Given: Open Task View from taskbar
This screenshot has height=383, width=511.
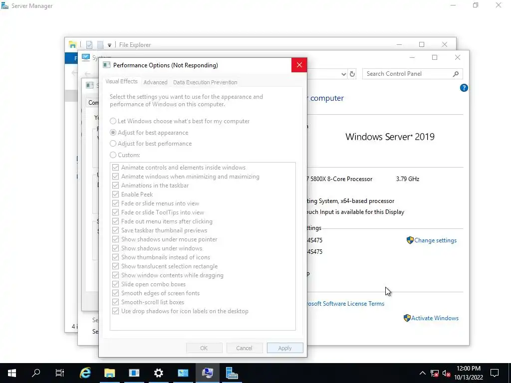Looking at the screenshot, I should pos(60,373).
